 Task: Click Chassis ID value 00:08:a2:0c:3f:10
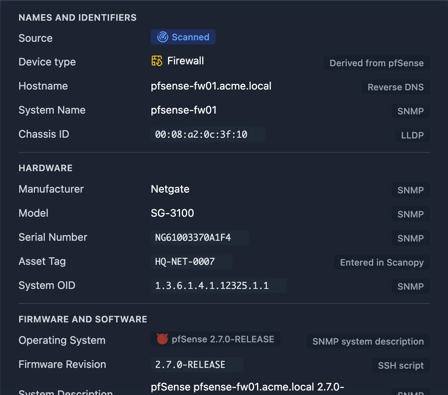pos(208,134)
